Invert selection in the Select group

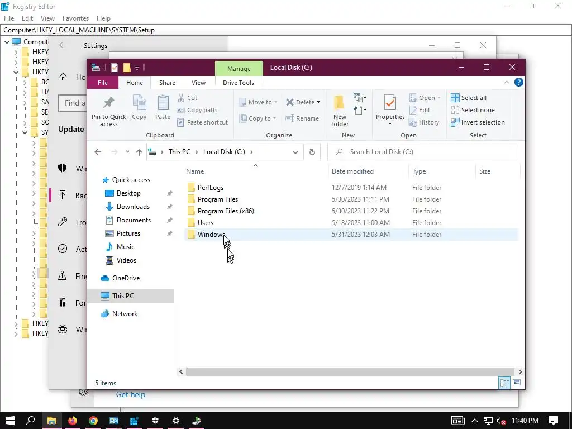pyautogui.click(x=478, y=122)
